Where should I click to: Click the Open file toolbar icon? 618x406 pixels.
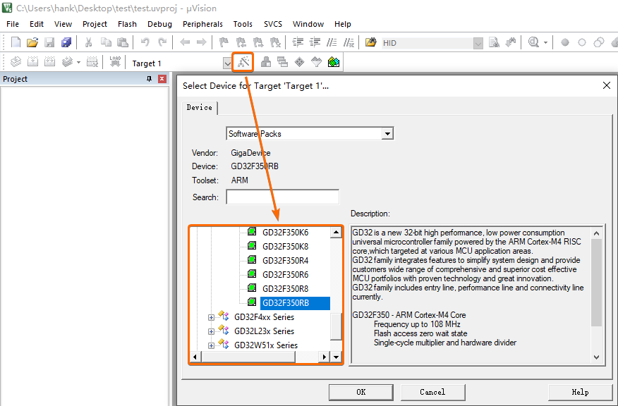(32, 42)
